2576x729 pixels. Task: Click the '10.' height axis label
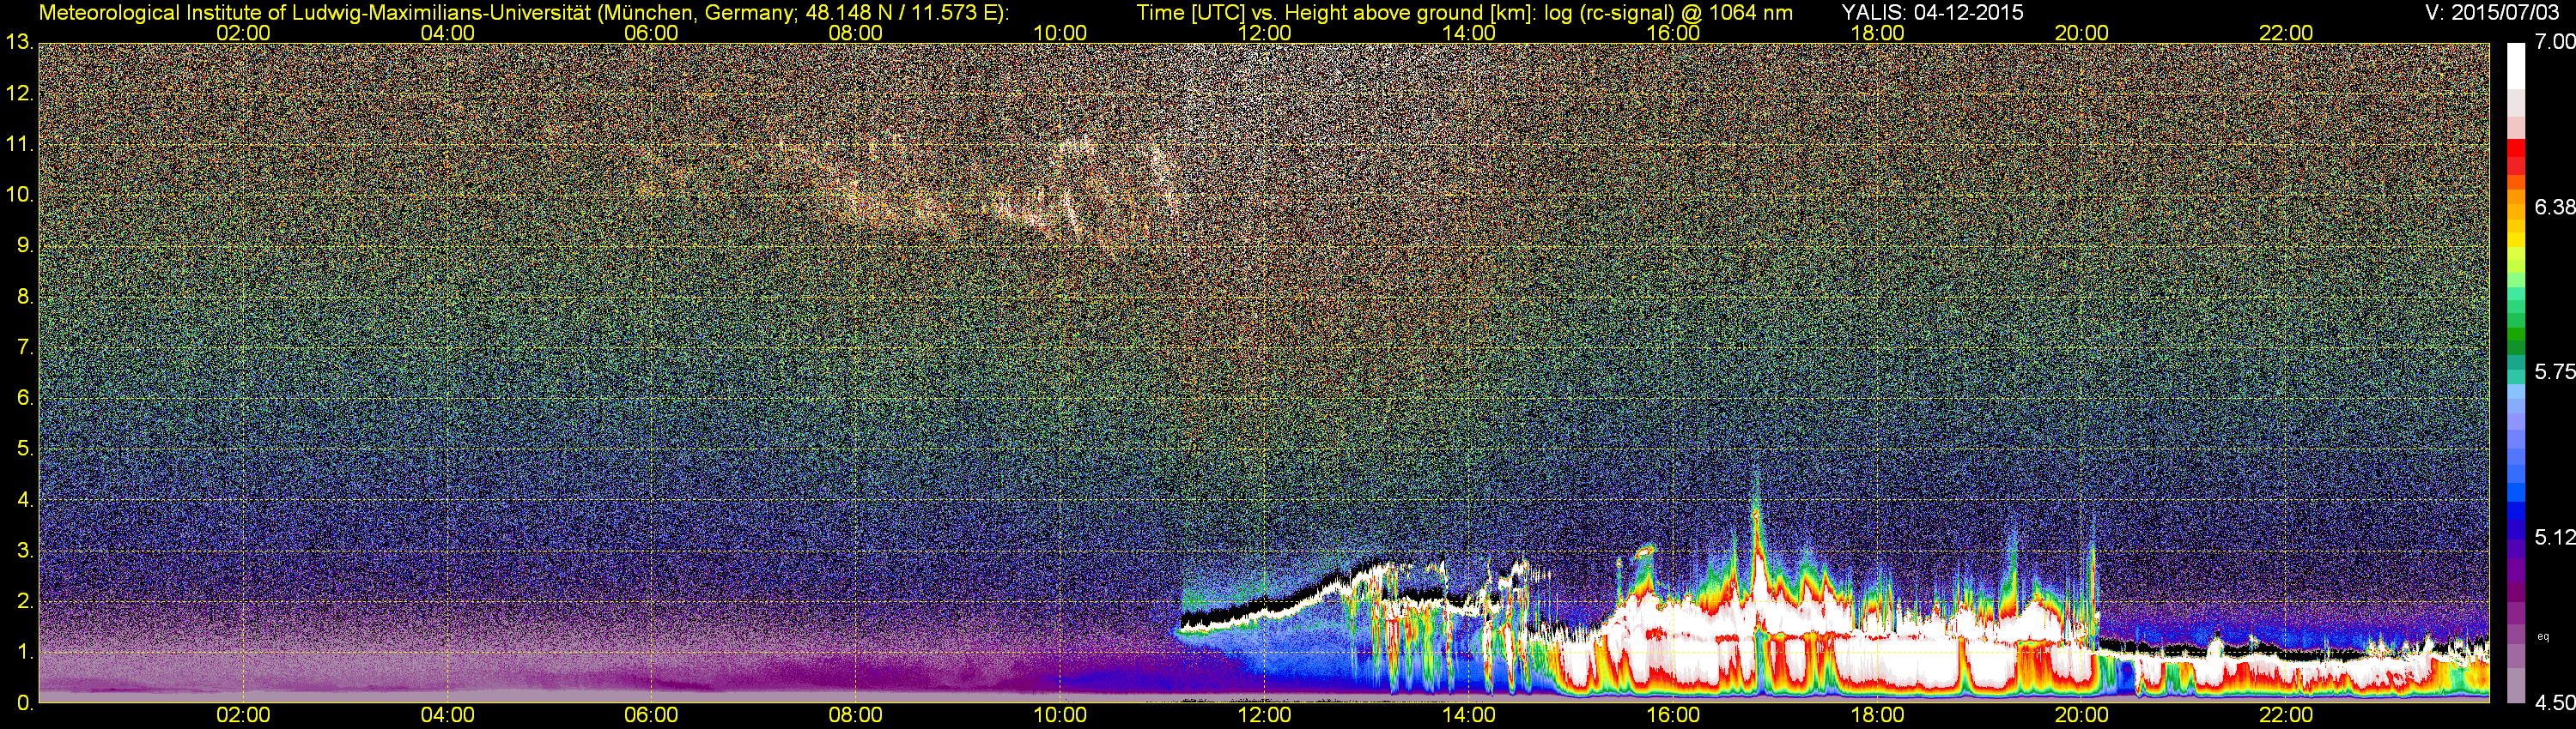point(19,195)
